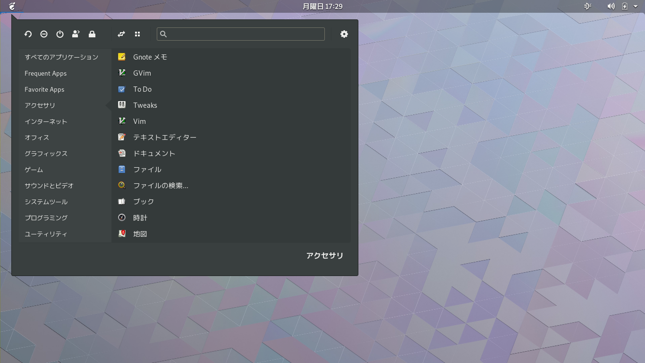Viewport: 645px width, 363px height.
Task: Select ゲーム category
Action: click(65, 169)
